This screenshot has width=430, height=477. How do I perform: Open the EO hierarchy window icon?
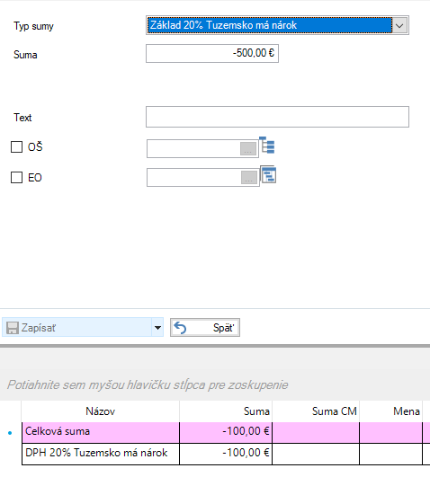click(268, 174)
